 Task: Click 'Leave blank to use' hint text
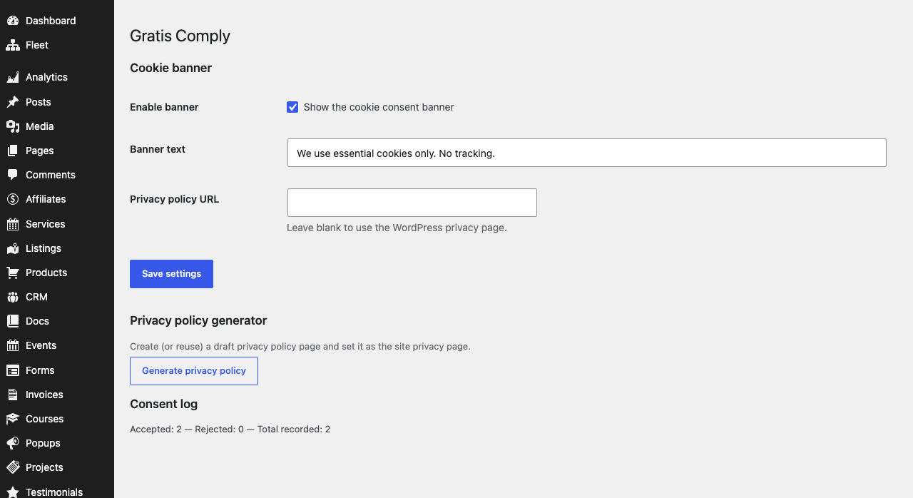(397, 228)
